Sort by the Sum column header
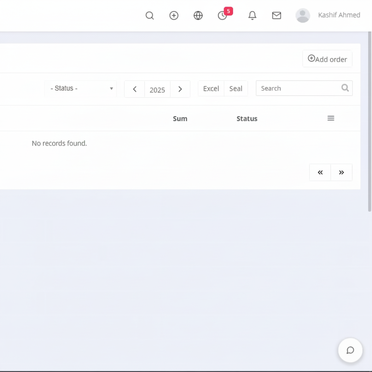This screenshot has height=372, width=372. coord(180,119)
